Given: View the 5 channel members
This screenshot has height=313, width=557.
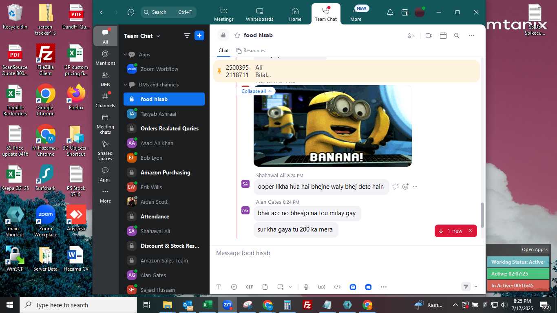Looking at the screenshot, I should point(411,35).
